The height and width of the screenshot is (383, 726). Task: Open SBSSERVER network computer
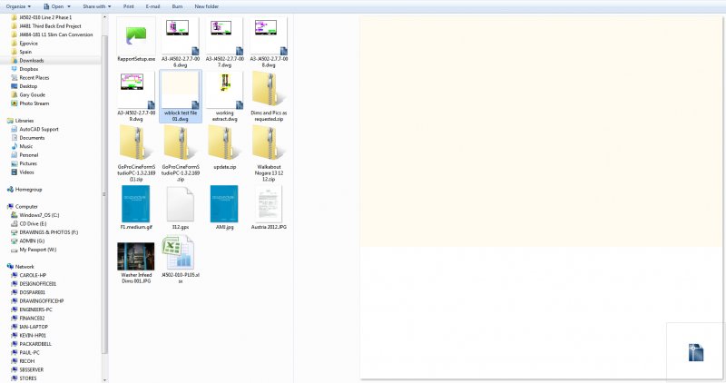pos(31,369)
